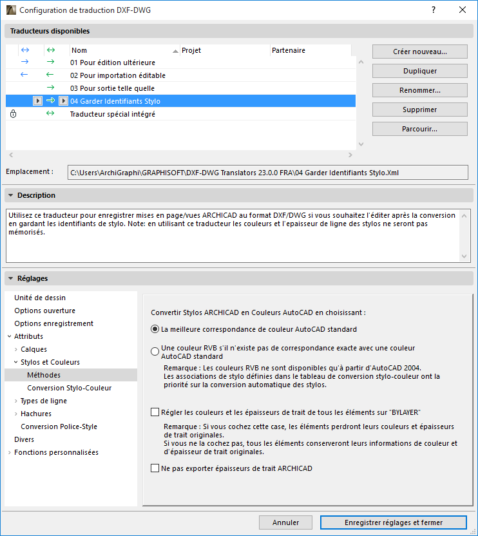
Task: Click translator list scroll up arrow
Action: 361,62
